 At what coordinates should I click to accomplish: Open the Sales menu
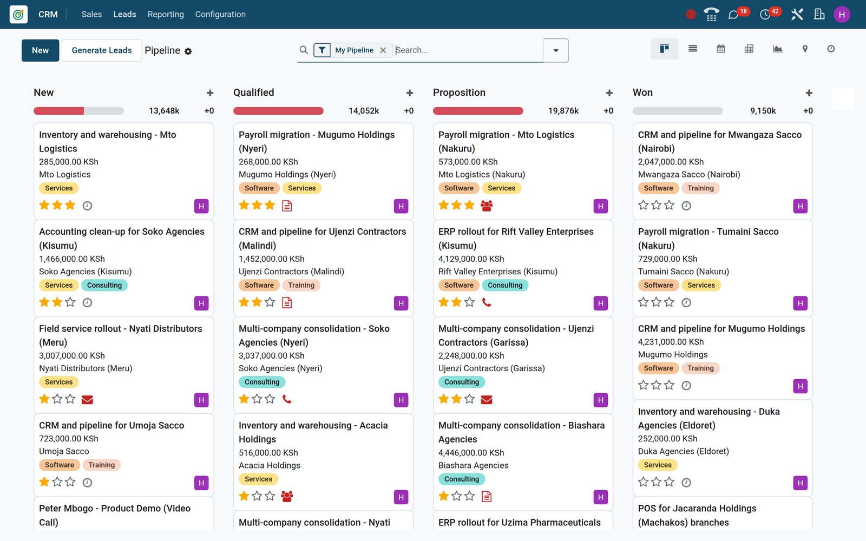tap(91, 15)
